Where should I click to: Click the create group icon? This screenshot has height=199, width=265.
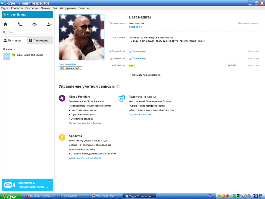(x=34, y=24)
